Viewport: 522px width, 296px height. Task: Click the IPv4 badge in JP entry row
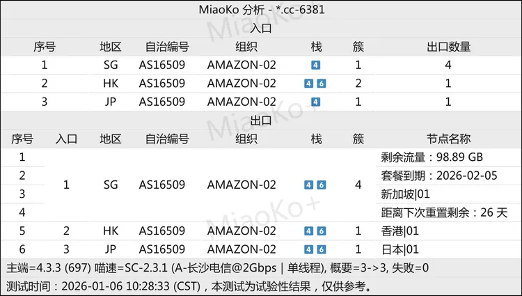tap(315, 102)
